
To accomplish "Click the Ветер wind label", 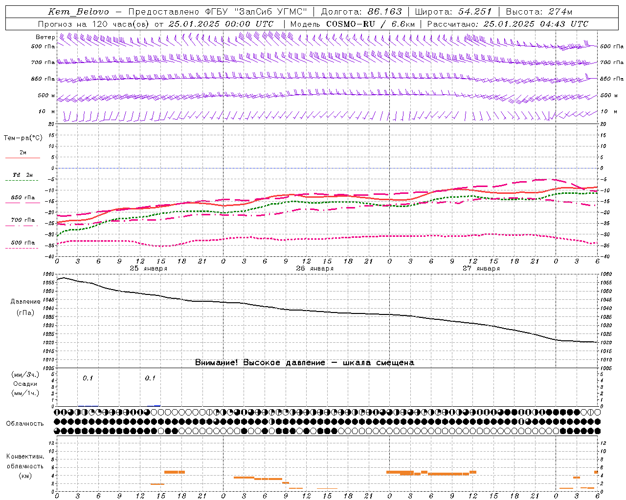I will 45,37.
